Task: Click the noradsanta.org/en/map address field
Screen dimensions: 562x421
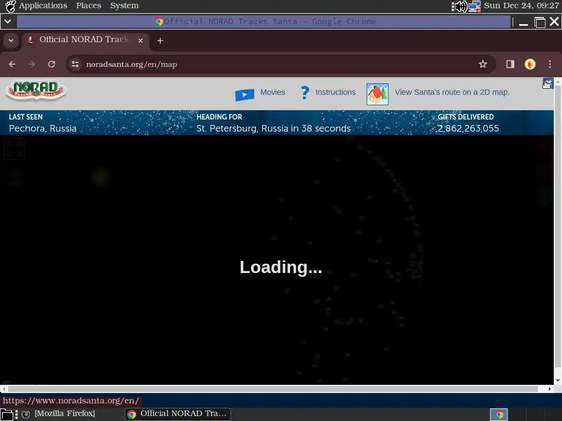Action: click(279, 65)
